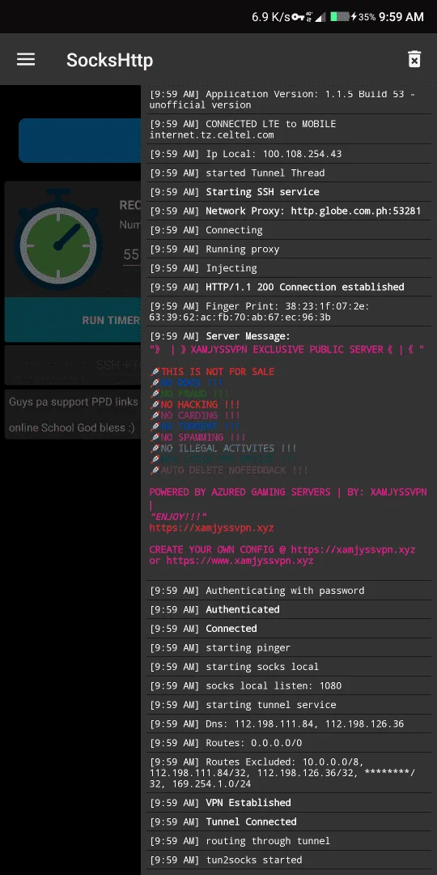Tap the started Tunnel Thread entry

click(x=289, y=173)
